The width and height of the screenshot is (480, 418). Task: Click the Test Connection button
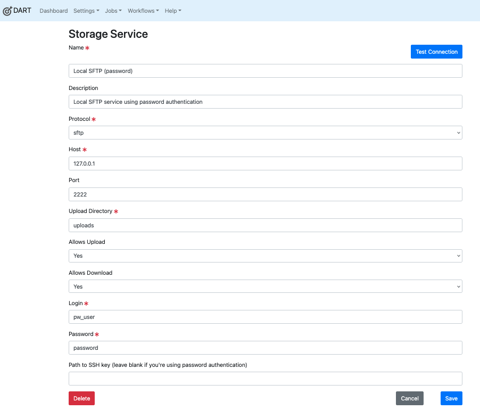(x=436, y=52)
